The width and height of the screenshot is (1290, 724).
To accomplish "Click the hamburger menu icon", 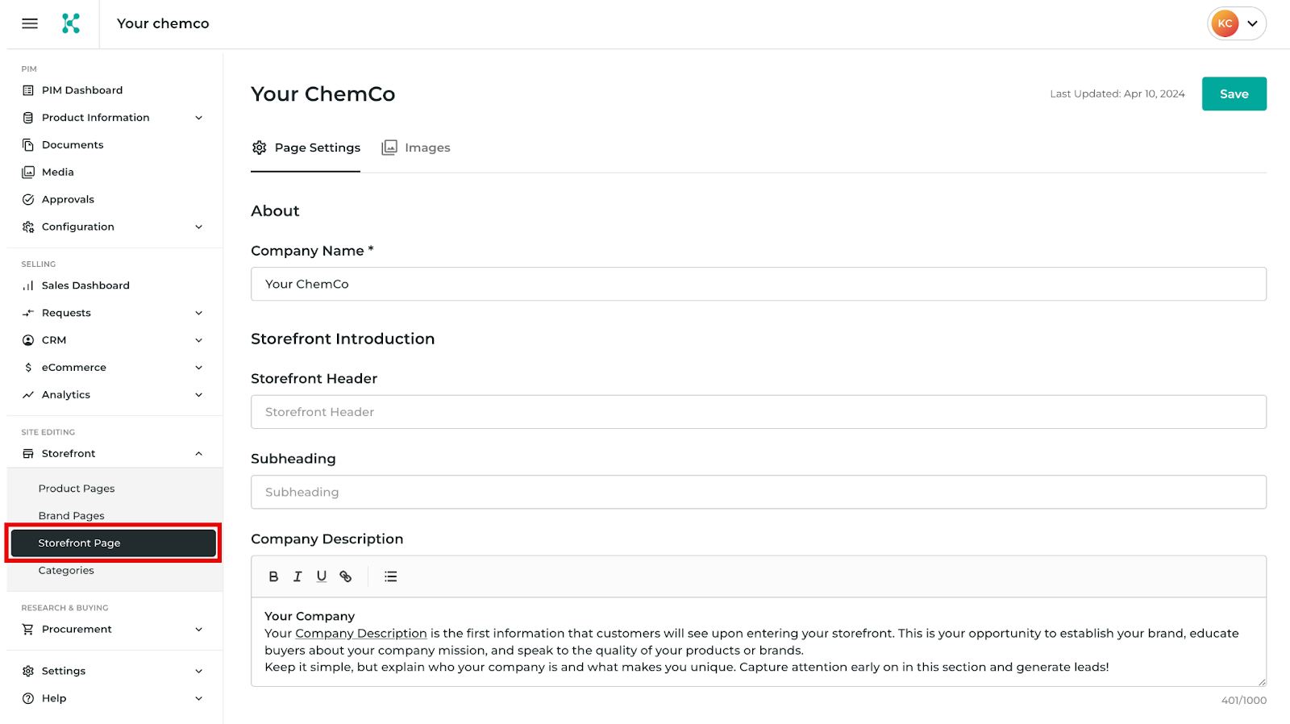I will (29, 23).
